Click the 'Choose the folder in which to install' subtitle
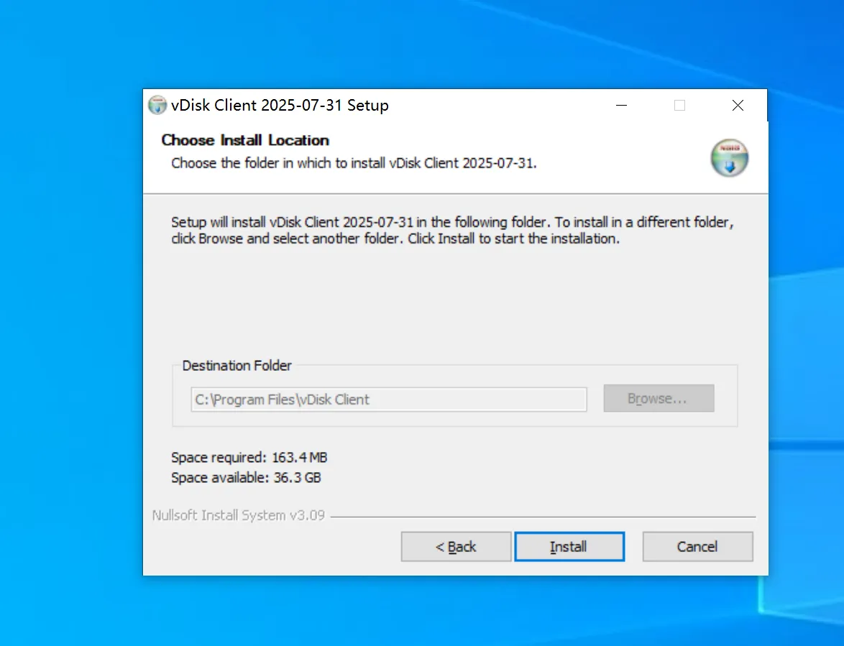Screen dimensions: 844x646 354,163
